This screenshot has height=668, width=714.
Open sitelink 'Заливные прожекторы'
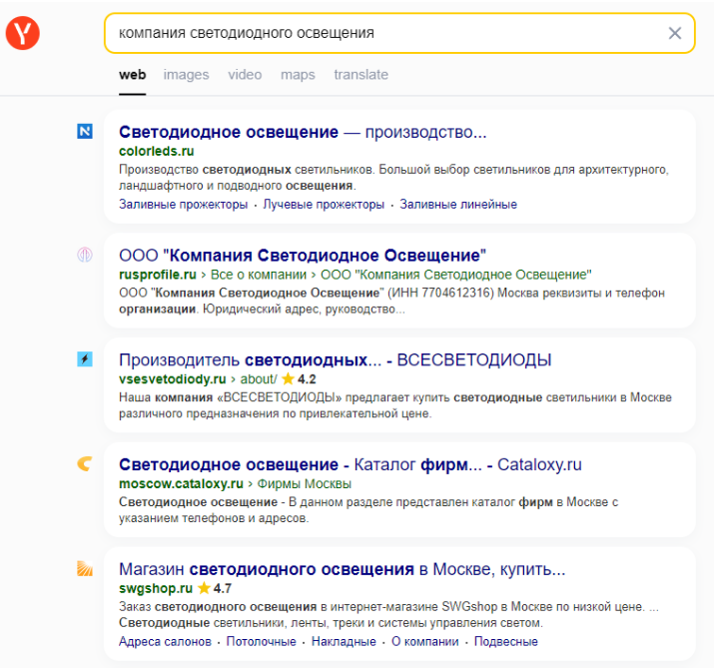coord(183,204)
